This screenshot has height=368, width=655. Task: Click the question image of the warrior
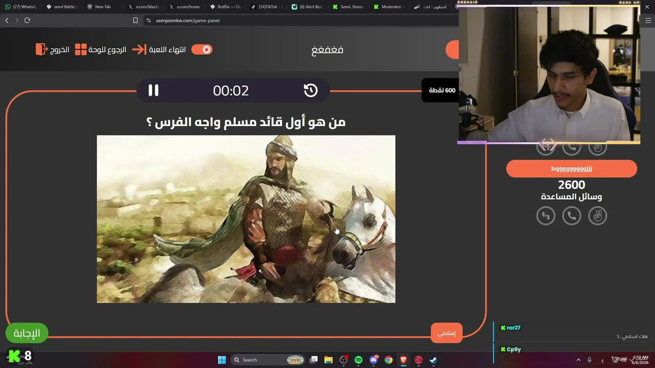(x=246, y=219)
